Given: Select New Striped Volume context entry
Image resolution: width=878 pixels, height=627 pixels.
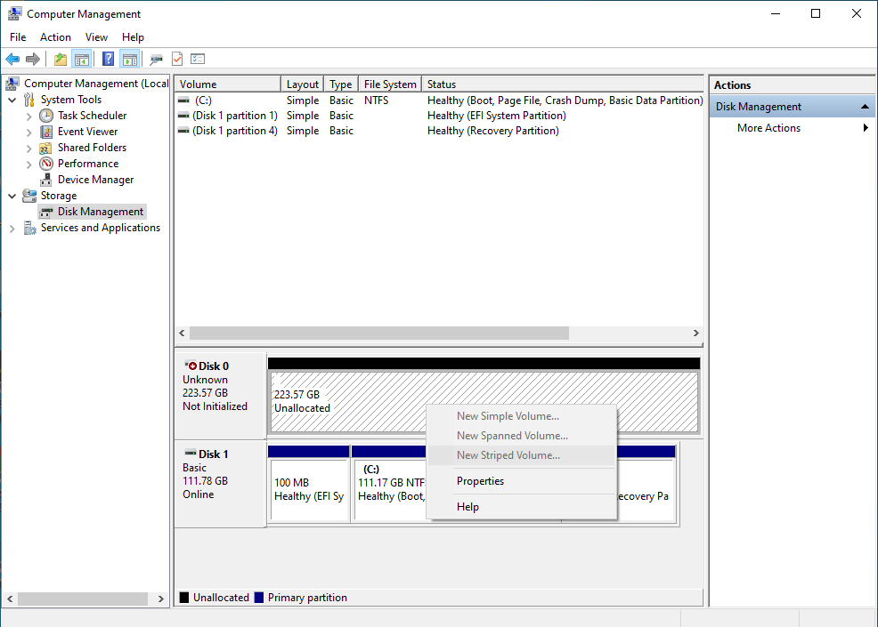Looking at the screenshot, I should point(521,455).
